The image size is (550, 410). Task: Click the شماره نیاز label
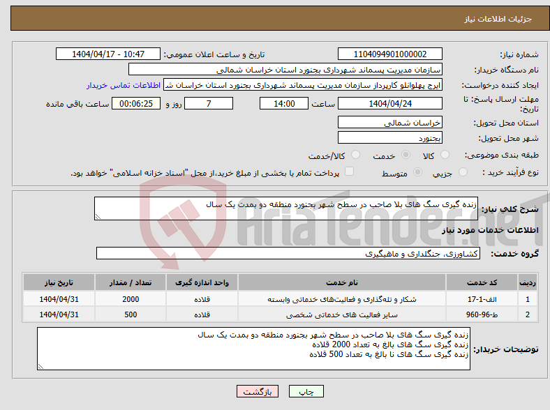pyautogui.click(x=519, y=54)
